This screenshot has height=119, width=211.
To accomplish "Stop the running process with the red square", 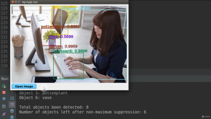I will coord(4,93).
